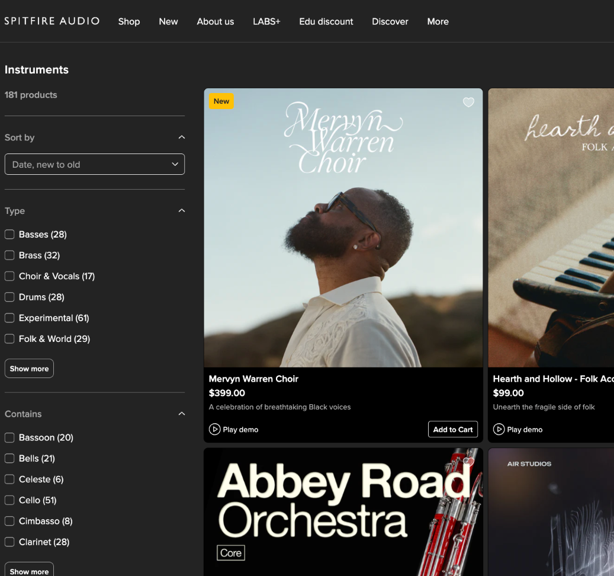The image size is (614, 576).
Task: Click 'A celebration of breathtaking Black voices'
Action: [x=279, y=407]
